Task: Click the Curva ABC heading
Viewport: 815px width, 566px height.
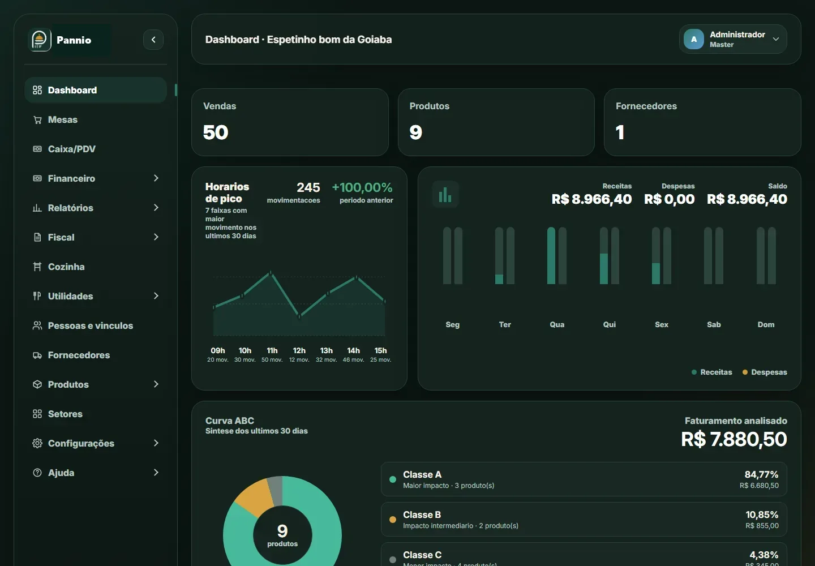Action: point(230,421)
